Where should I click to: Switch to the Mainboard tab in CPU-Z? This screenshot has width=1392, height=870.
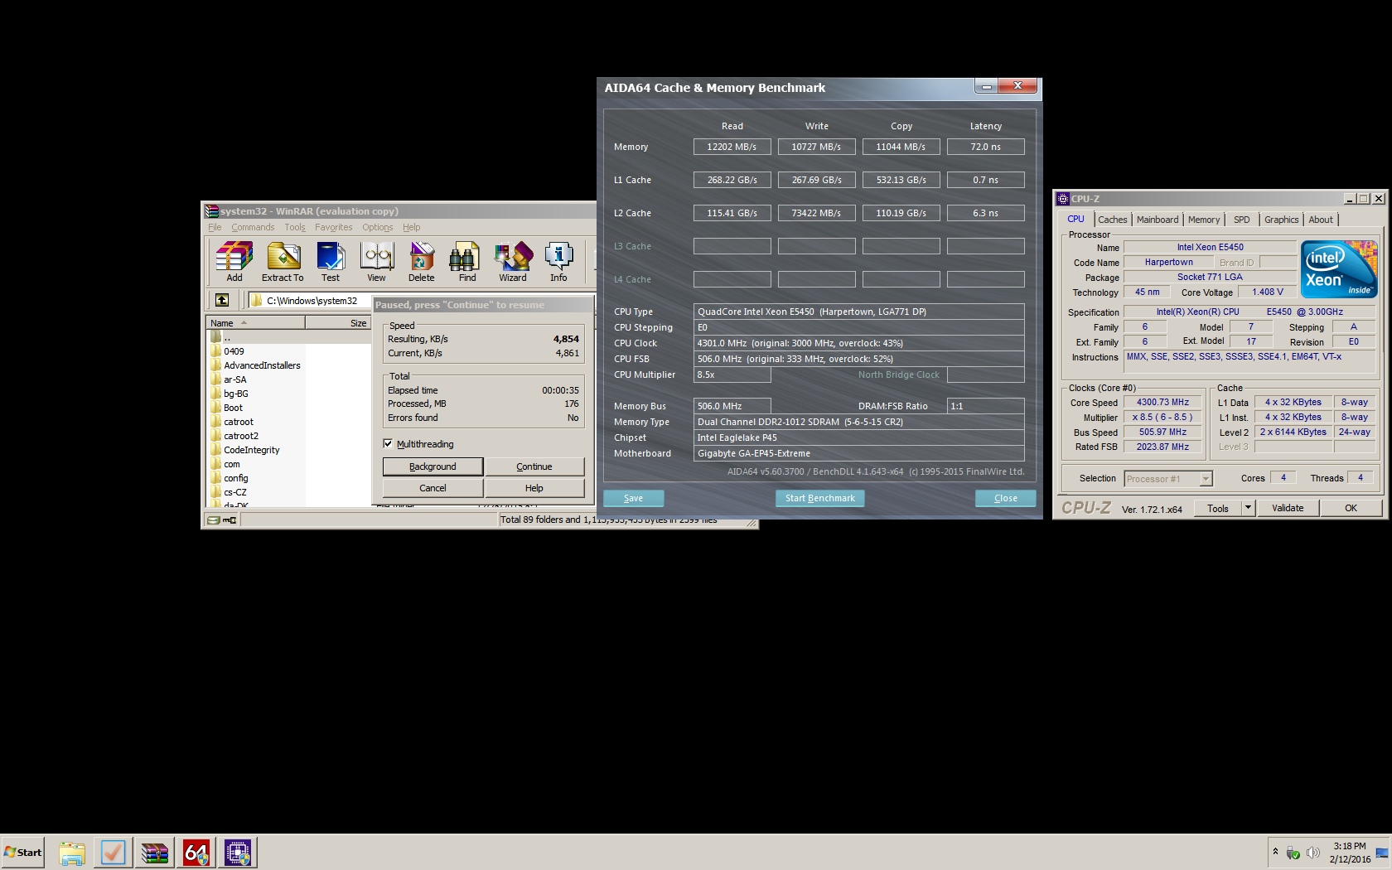point(1158,220)
